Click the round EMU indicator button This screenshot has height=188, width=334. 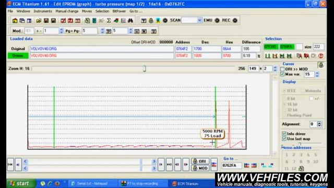tap(217, 20)
